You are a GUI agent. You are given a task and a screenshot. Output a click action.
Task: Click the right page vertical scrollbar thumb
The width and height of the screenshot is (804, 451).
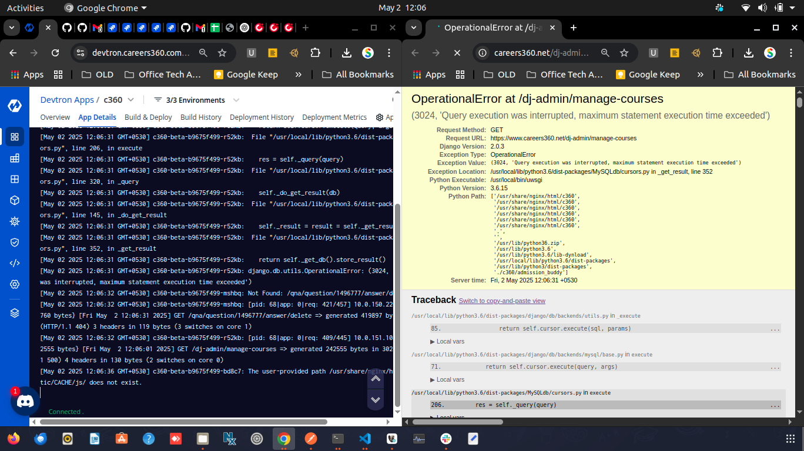click(x=799, y=102)
